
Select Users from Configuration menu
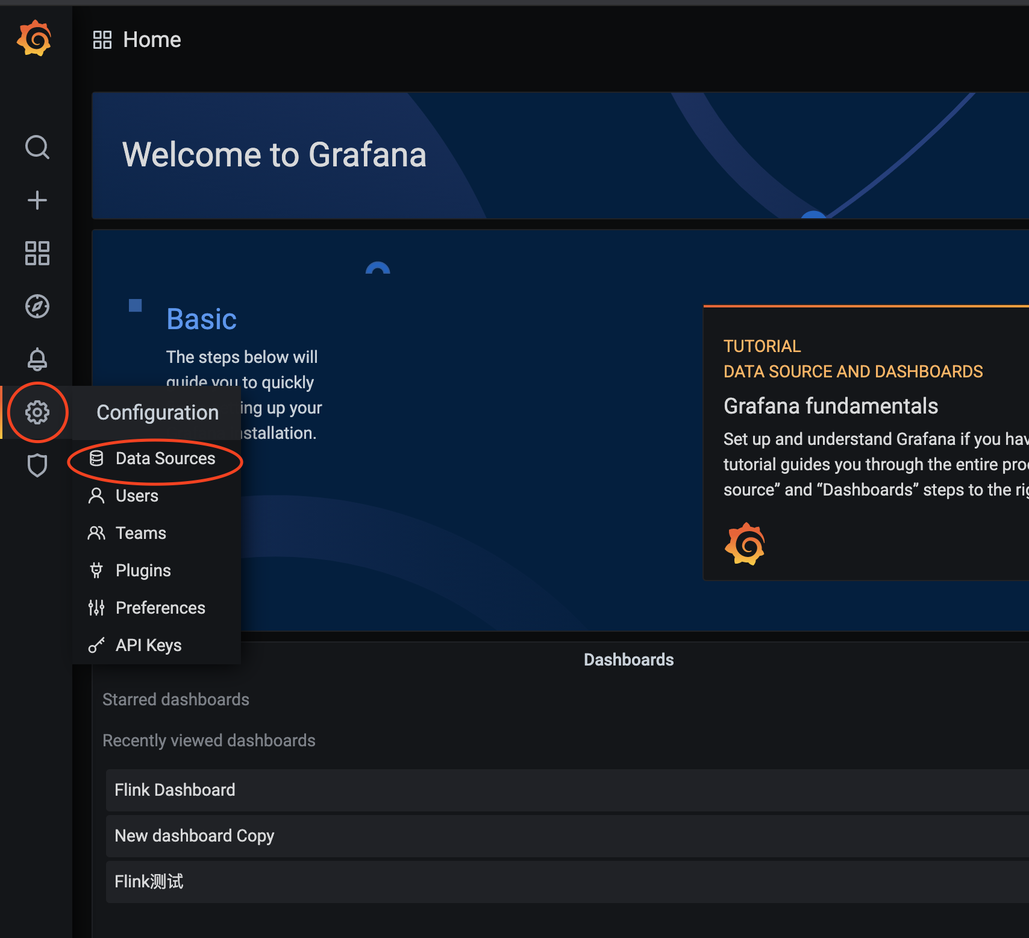pyautogui.click(x=157, y=496)
